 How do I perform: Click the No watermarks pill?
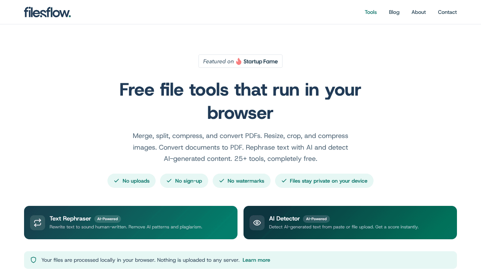tap(242, 181)
